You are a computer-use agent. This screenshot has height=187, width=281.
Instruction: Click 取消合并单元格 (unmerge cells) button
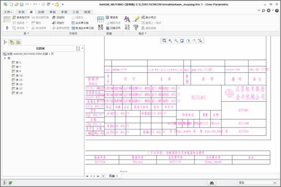tap(83, 28)
